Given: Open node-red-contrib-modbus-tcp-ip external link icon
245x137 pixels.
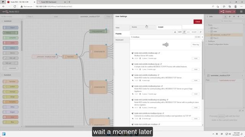Looking at the screenshot, I should pos(161,64).
